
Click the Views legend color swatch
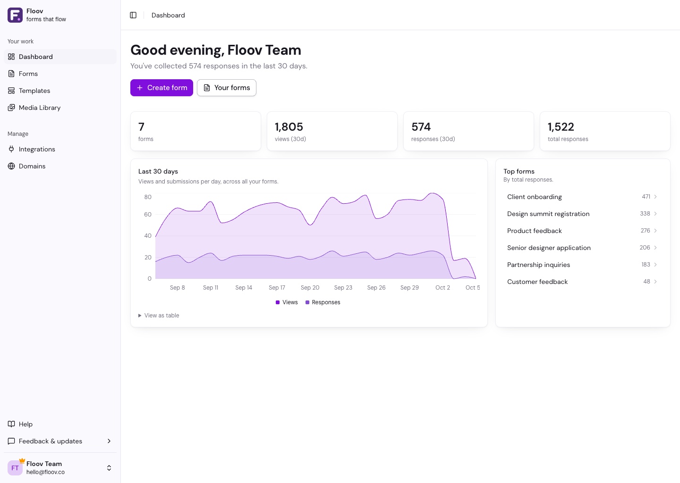[x=278, y=302]
